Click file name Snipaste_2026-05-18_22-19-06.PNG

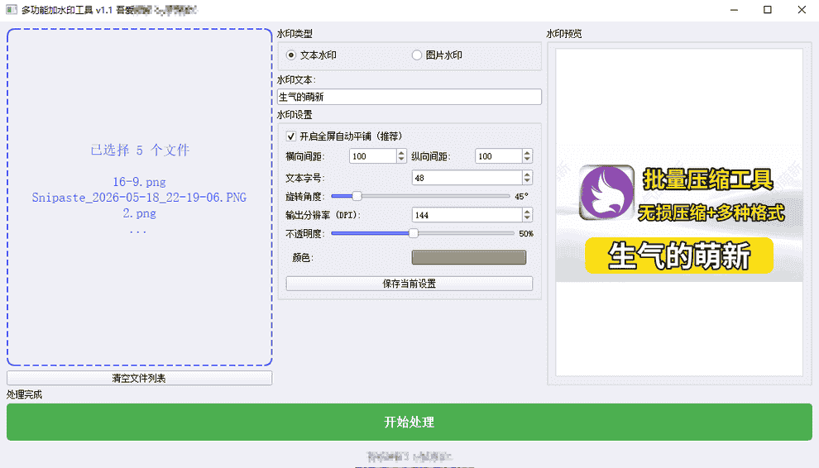click(140, 198)
